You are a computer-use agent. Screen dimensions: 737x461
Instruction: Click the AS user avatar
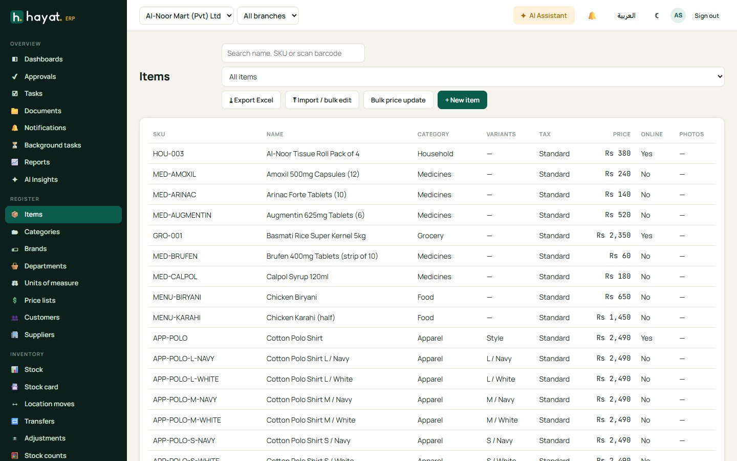pos(678,15)
